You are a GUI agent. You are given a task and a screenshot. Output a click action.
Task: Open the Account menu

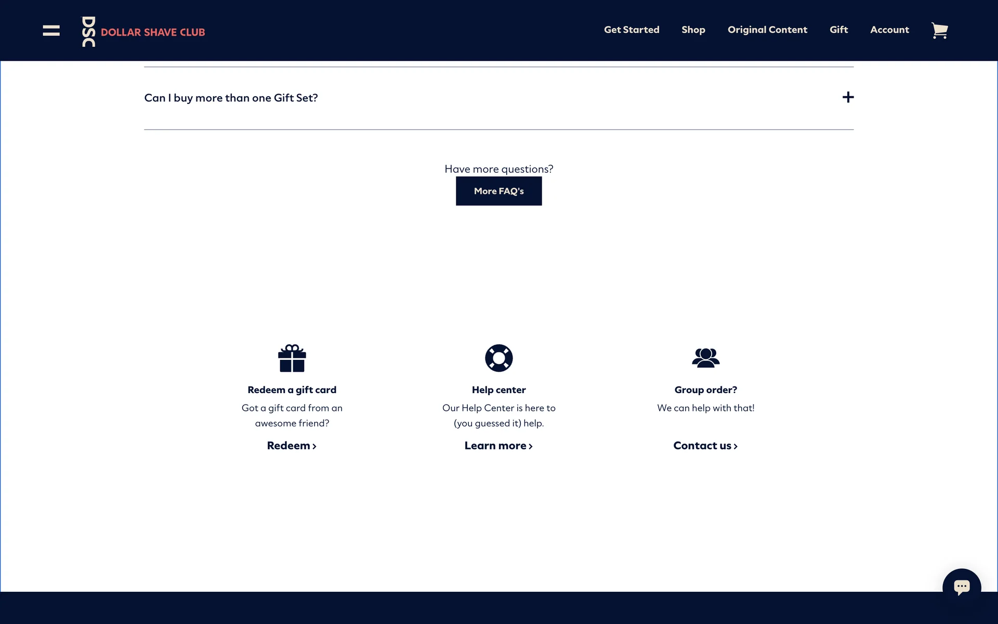click(x=889, y=30)
